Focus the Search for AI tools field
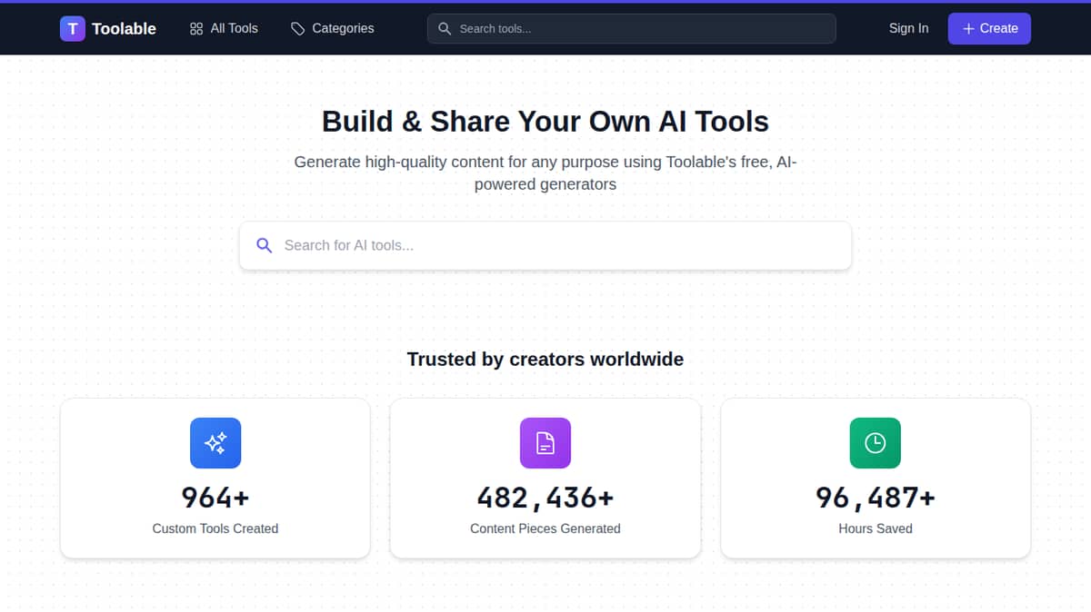The image size is (1091, 612). click(x=545, y=245)
